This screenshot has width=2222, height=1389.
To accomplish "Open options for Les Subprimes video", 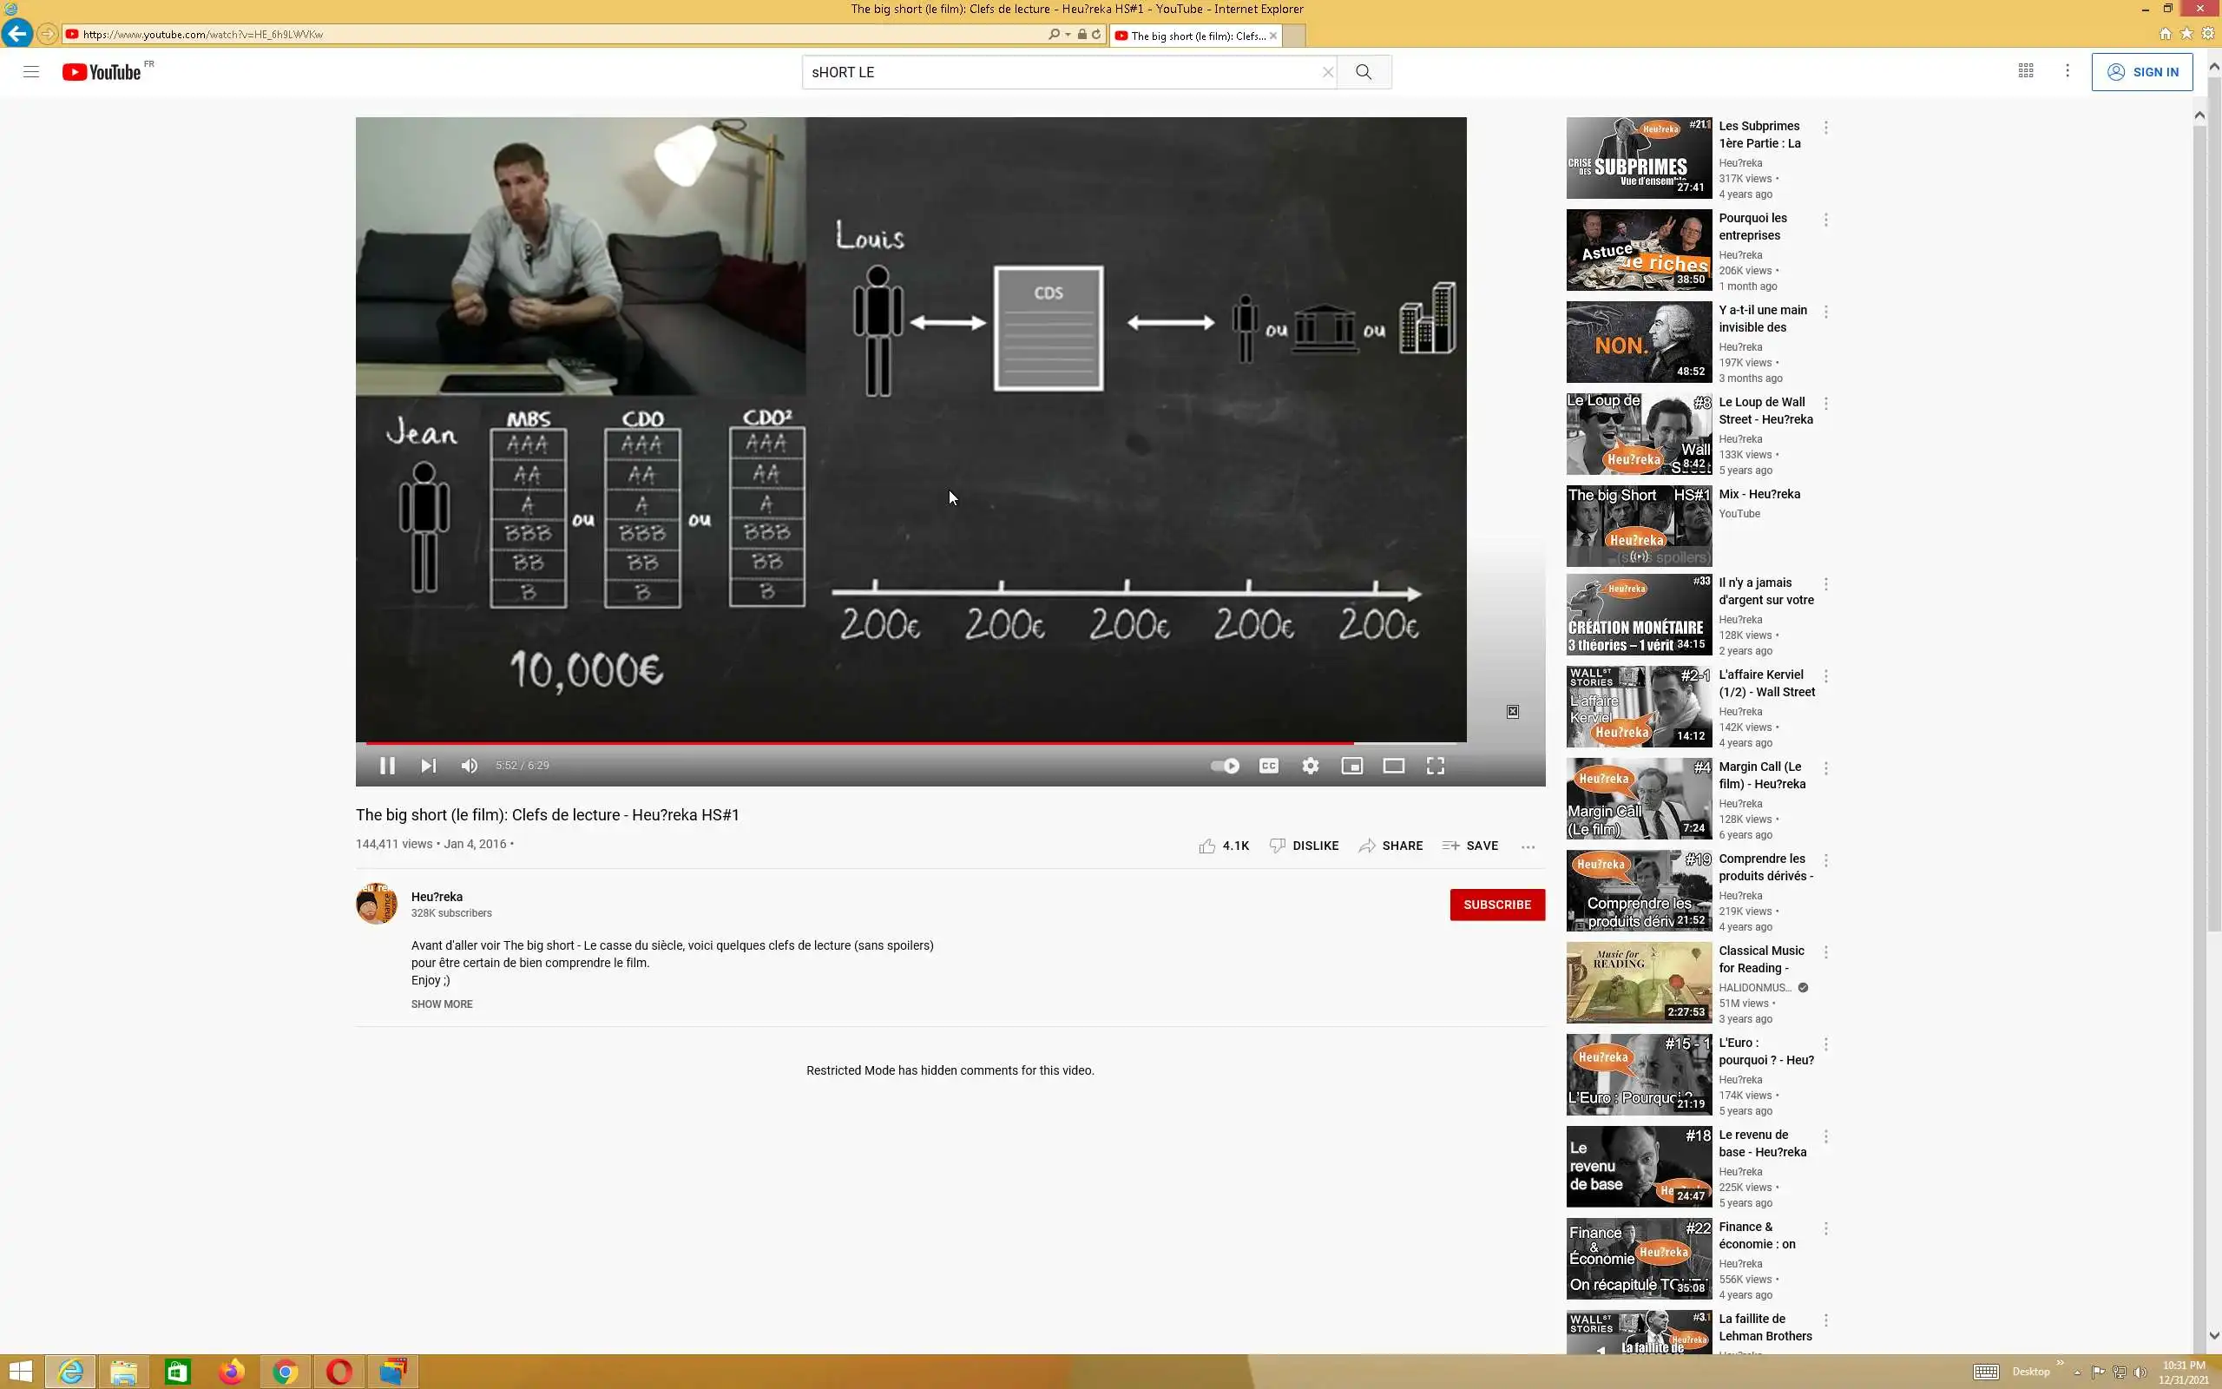I will click(1825, 128).
